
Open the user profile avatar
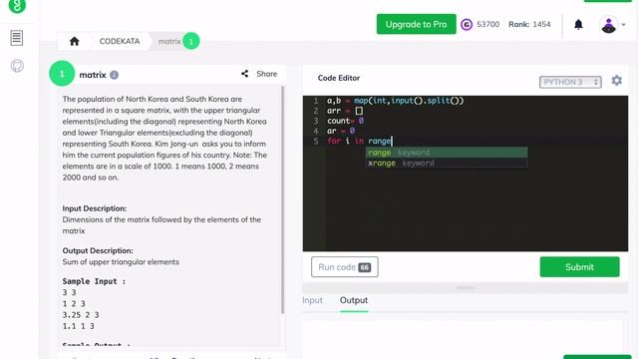[609, 25]
